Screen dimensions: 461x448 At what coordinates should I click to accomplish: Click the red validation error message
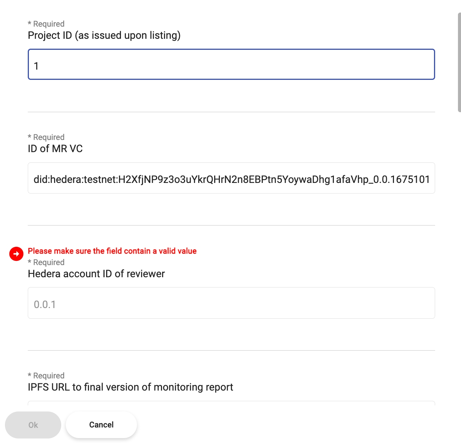(x=112, y=251)
